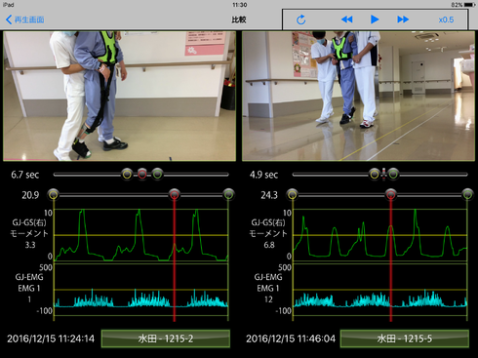
Task: Select yellow marker on left 6.7 sec slider
Action: tap(127, 175)
